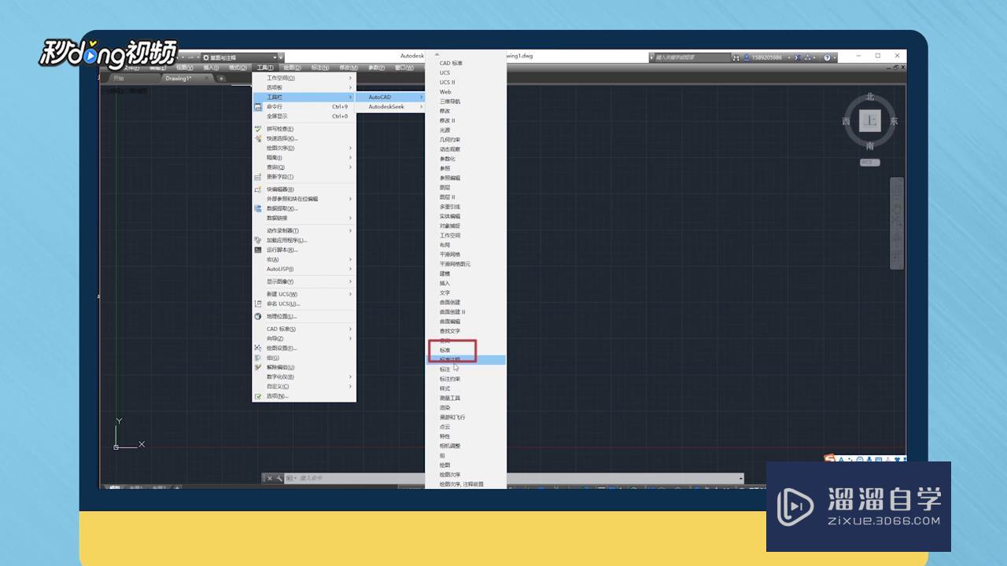Click the run script (运行脚本) icon
This screenshot has width=1007, height=566.
(258, 250)
